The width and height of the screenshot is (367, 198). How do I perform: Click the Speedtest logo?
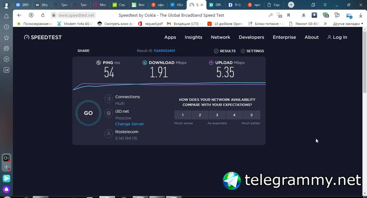pos(43,37)
